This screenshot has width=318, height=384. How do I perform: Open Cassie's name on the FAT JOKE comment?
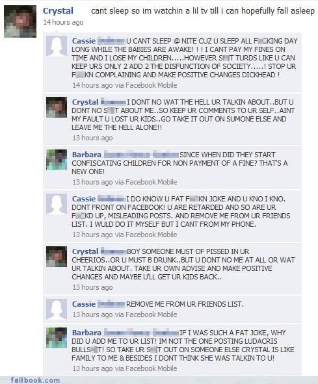84,199
